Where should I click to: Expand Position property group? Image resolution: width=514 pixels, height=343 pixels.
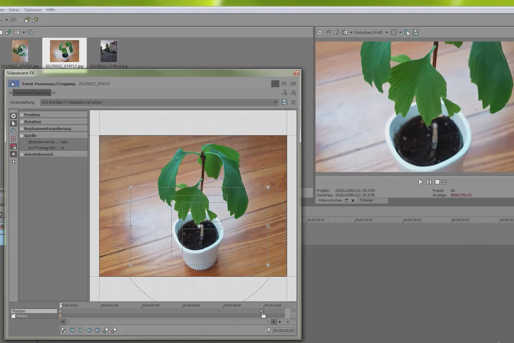point(21,115)
